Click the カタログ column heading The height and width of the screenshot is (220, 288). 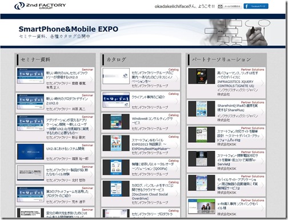coord(116,59)
